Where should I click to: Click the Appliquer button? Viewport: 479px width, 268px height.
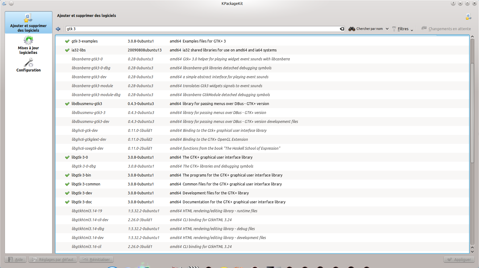tap(459, 259)
